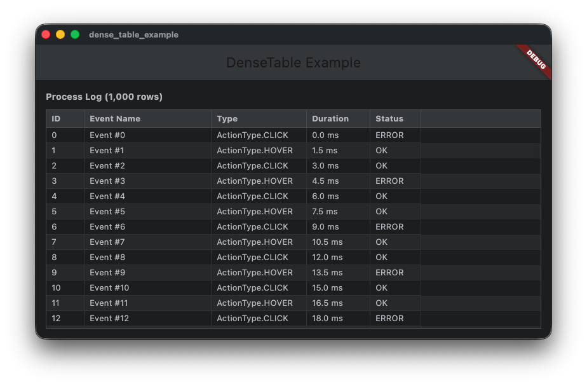The image size is (587, 386).
Task: Click the '18.0 ms' duration cell
Action: pyautogui.click(x=338, y=319)
